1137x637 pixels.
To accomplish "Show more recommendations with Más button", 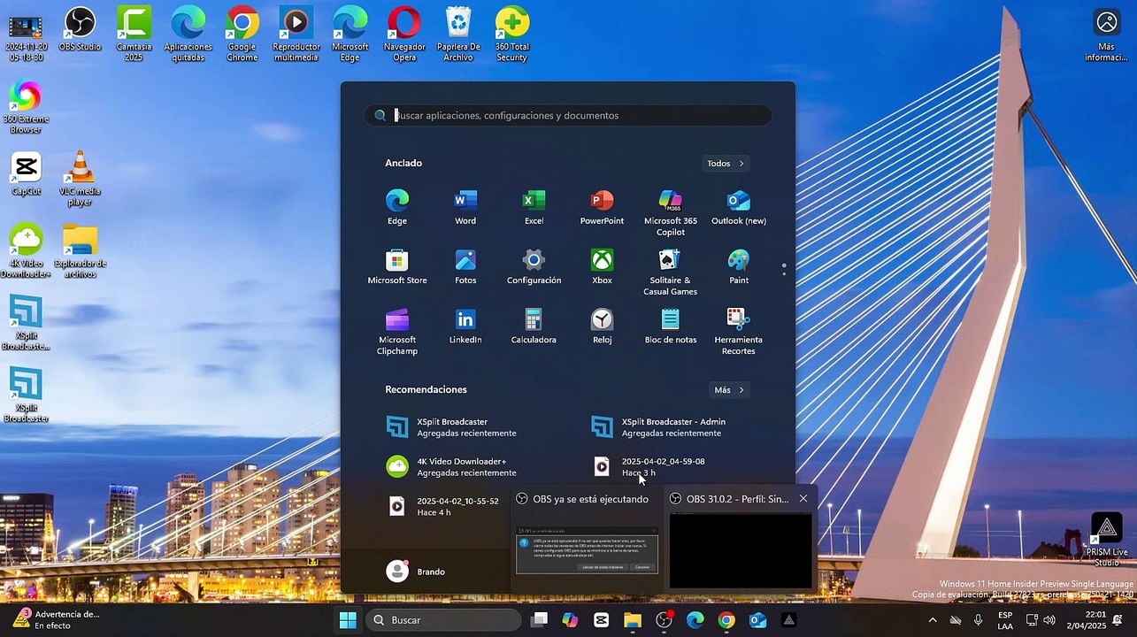I will point(730,390).
